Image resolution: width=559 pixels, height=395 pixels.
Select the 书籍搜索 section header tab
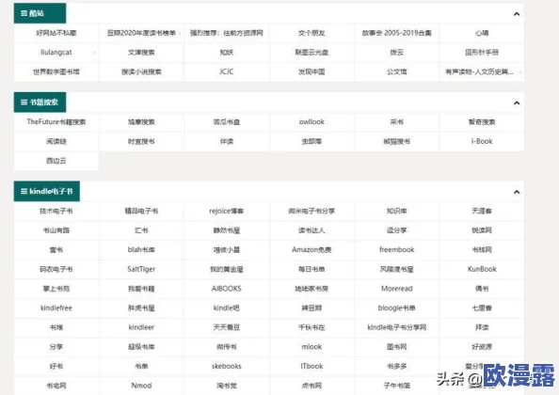40,103
